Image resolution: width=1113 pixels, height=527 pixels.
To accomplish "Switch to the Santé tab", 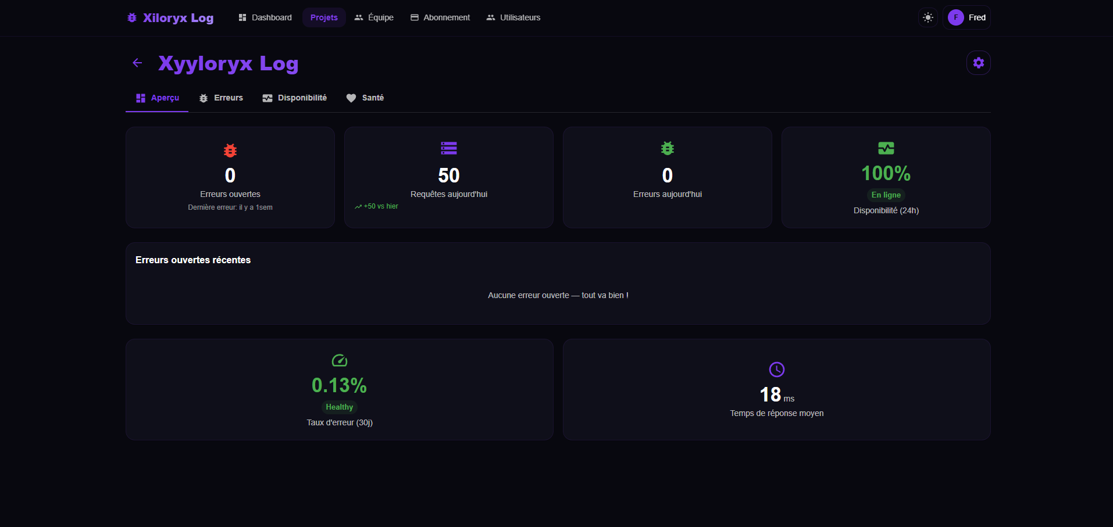I will pos(365,98).
